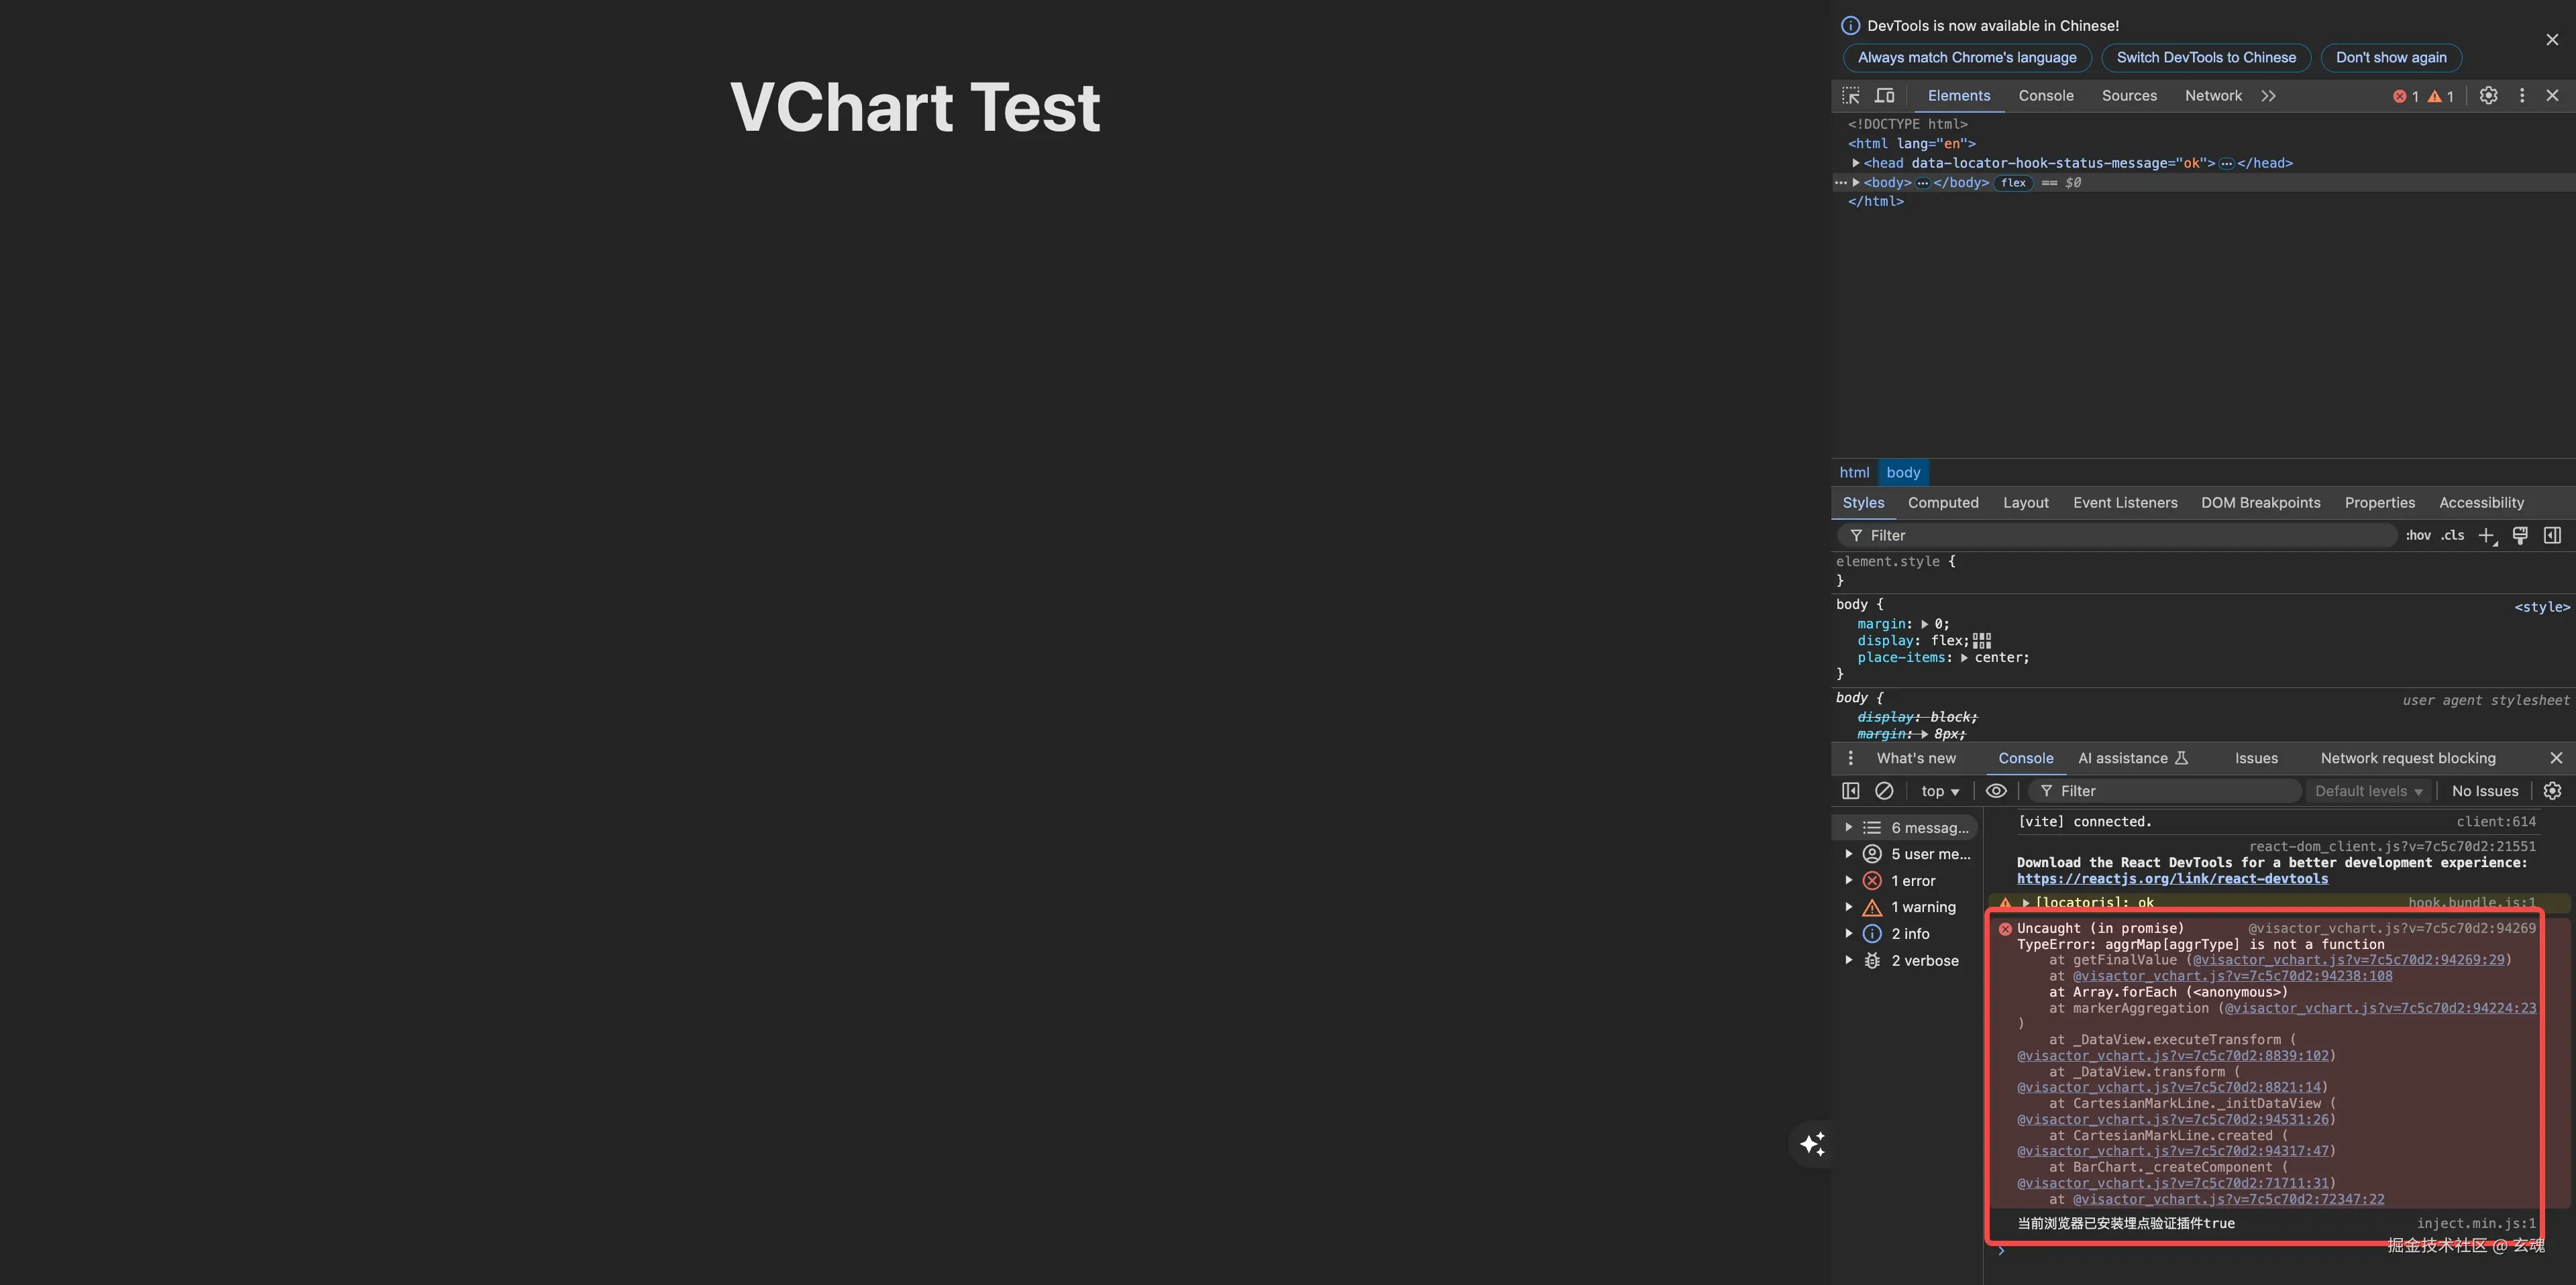Open the reactjs.org react-devtools link
The width and height of the screenshot is (2576, 1285).
(x=2172, y=879)
